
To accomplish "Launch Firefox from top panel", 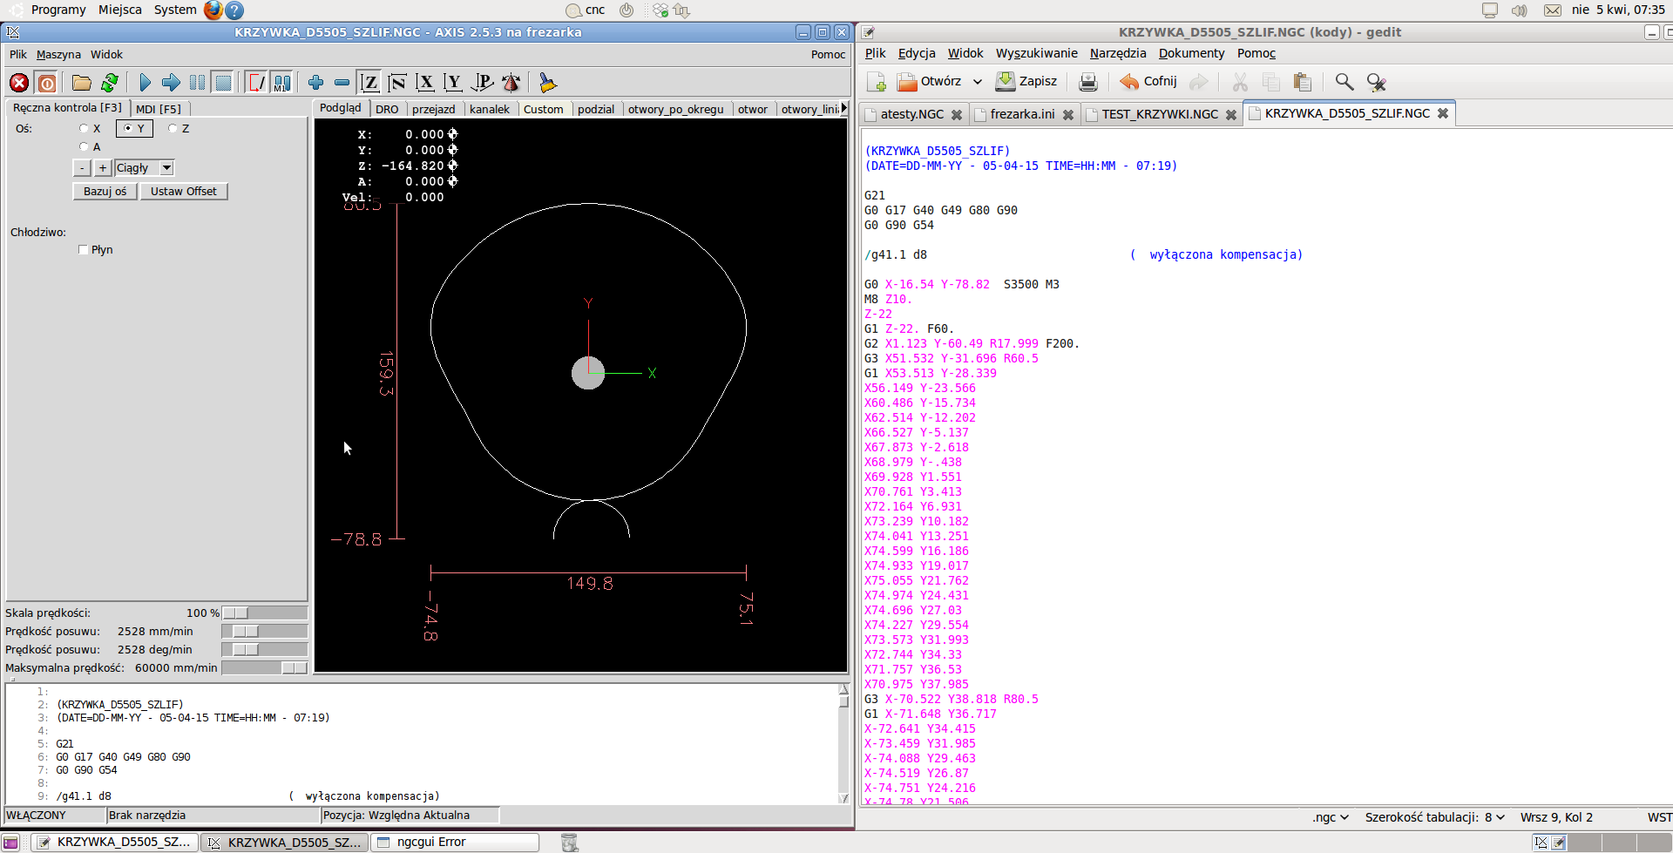I will click(213, 10).
